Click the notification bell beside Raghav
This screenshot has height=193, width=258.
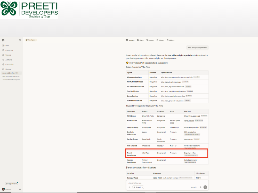pyautogui.click(x=20, y=189)
